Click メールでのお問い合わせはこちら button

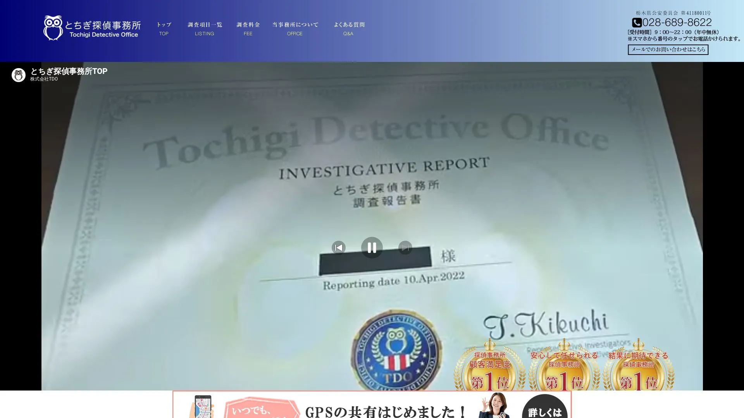[x=668, y=50]
